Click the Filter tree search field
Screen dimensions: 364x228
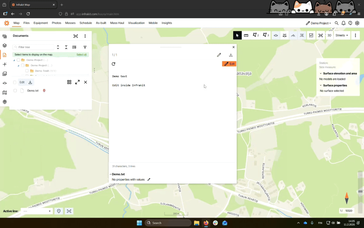coord(35,47)
